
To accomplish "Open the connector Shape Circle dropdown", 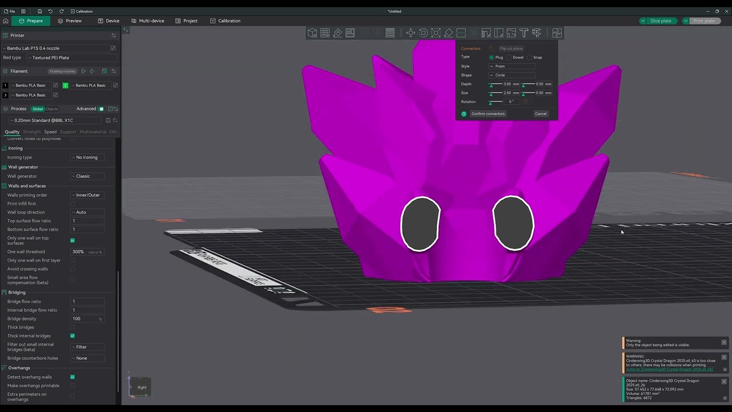I will pos(512,75).
